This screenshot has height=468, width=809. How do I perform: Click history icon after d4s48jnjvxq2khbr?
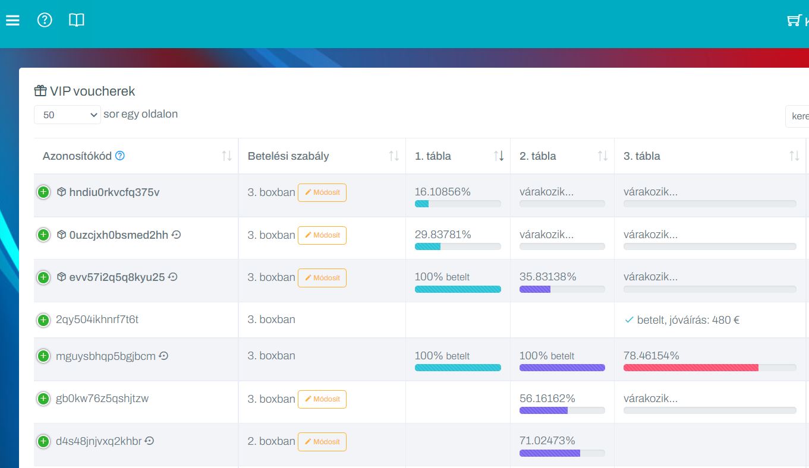point(150,441)
